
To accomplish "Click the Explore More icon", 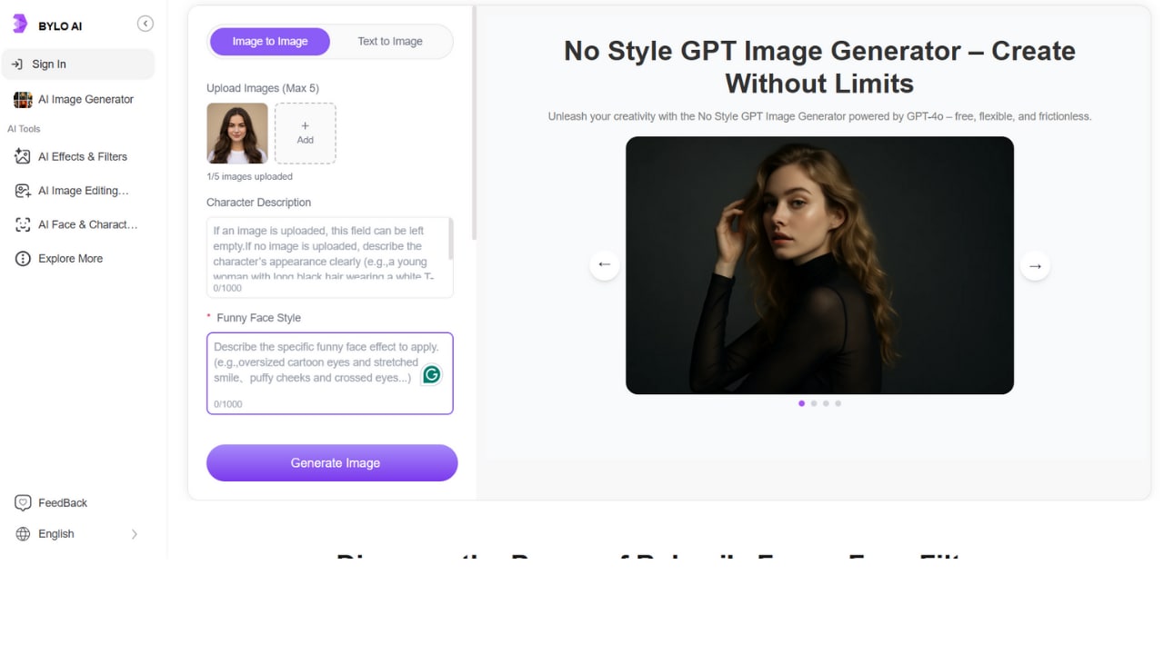I will pyautogui.click(x=23, y=259).
